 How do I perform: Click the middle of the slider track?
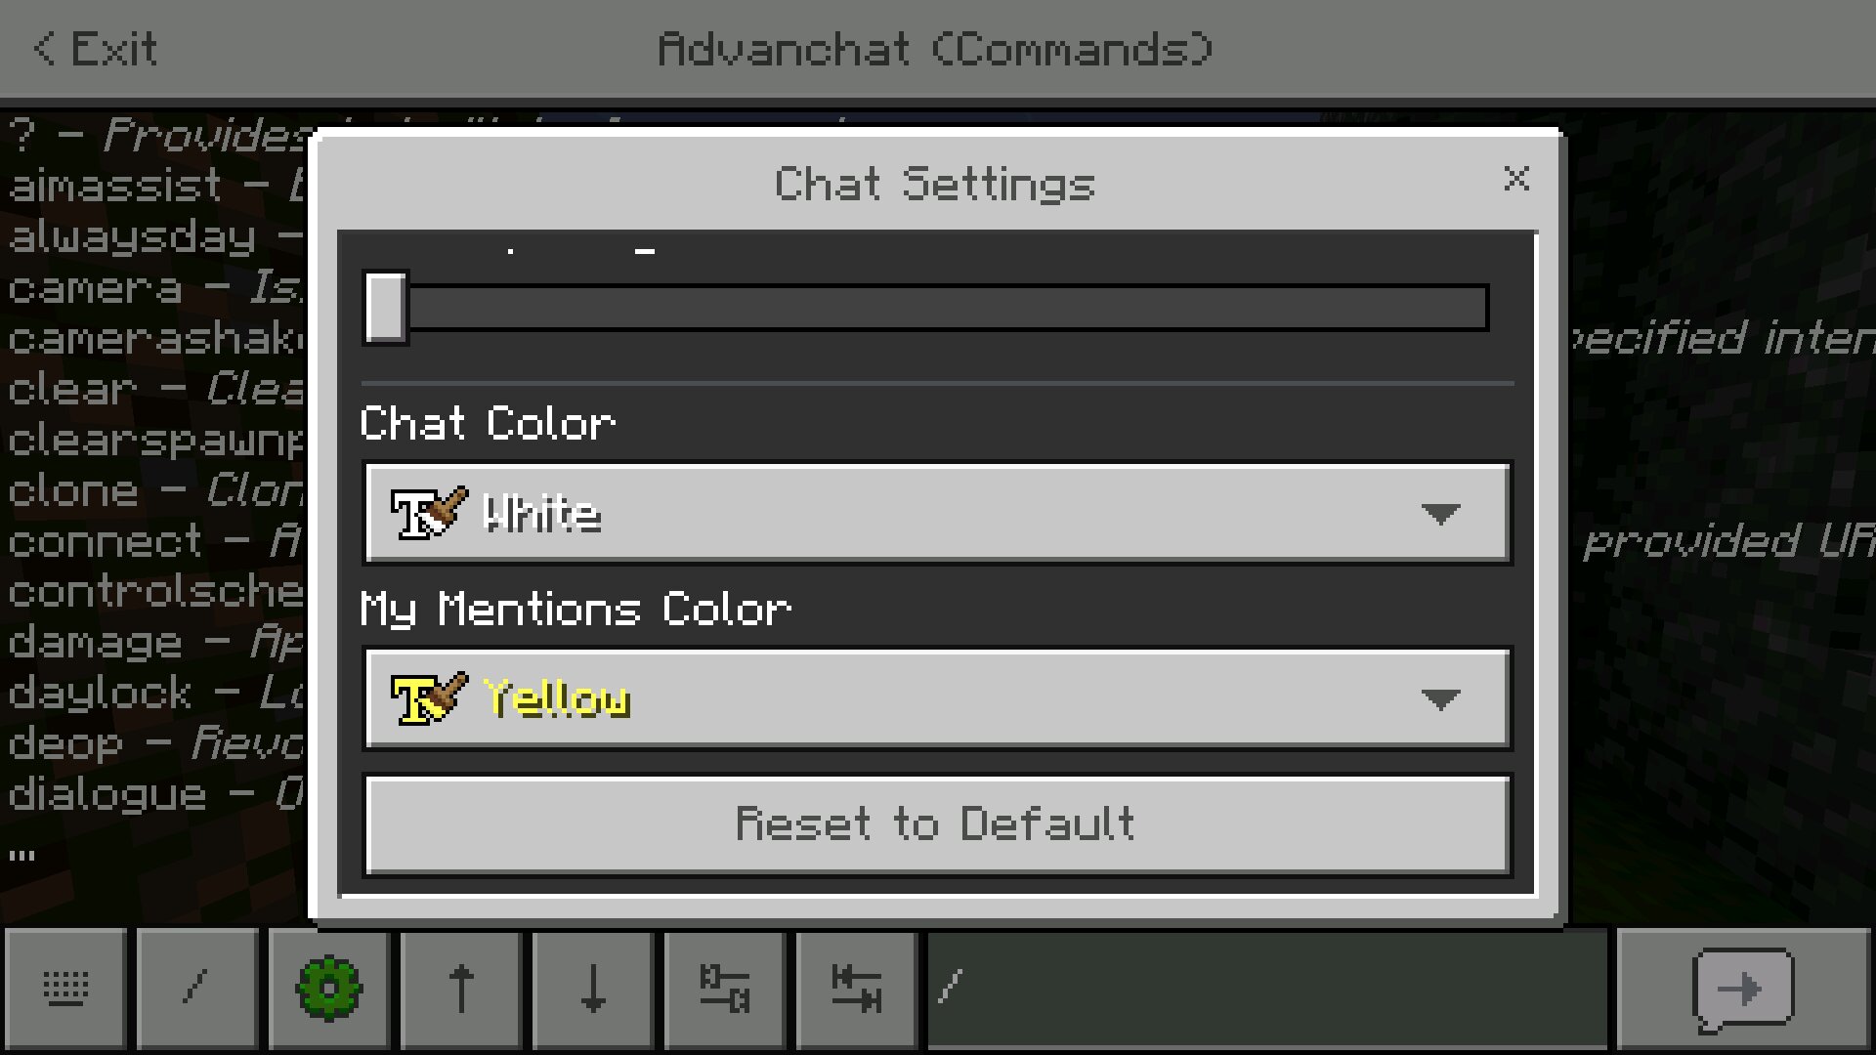926,309
